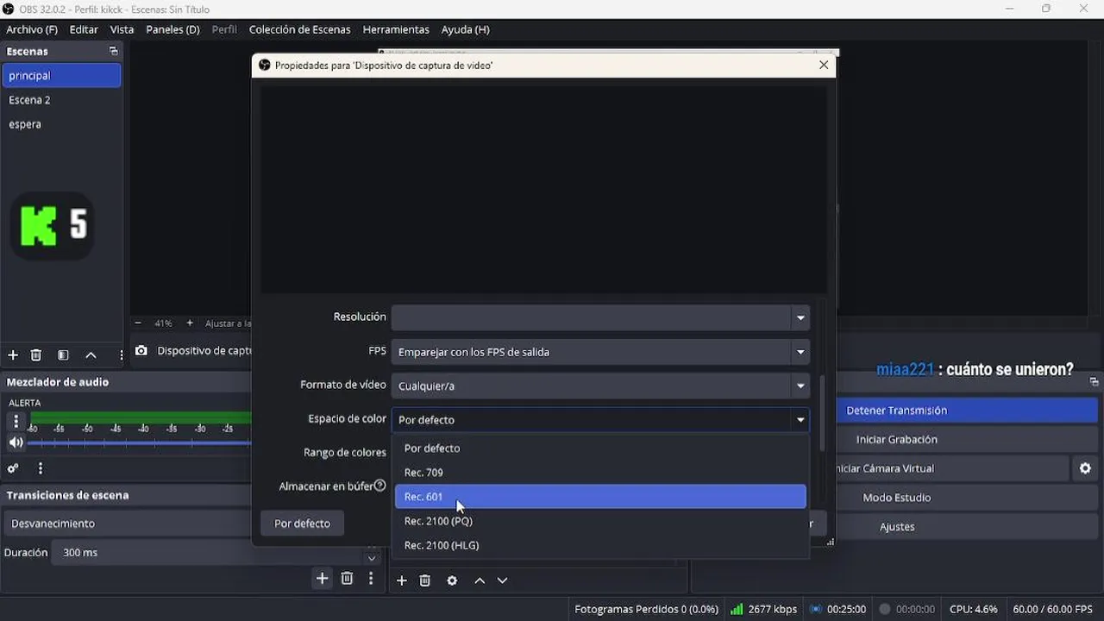The width and height of the screenshot is (1104, 621).
Task: Open Vista menu
Action: click(122, 29)
